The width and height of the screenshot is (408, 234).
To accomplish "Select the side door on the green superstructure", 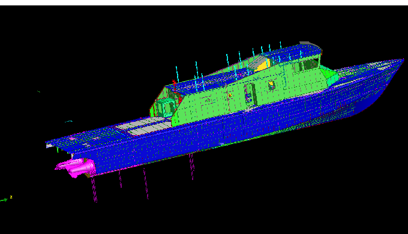I will [250, 94].
